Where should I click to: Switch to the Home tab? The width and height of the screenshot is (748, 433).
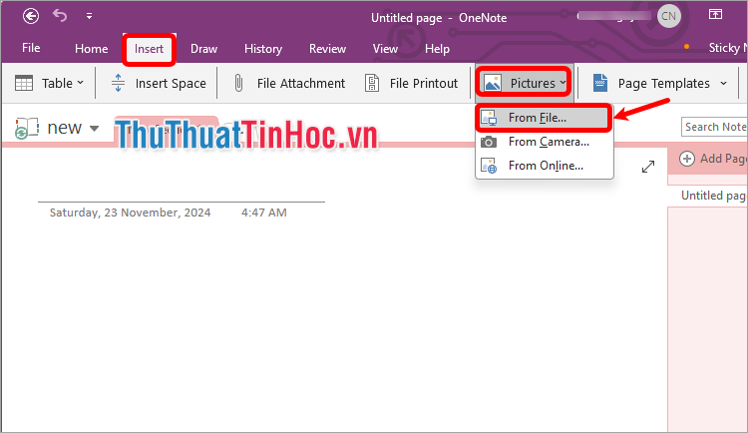click(x=91, y=49)
